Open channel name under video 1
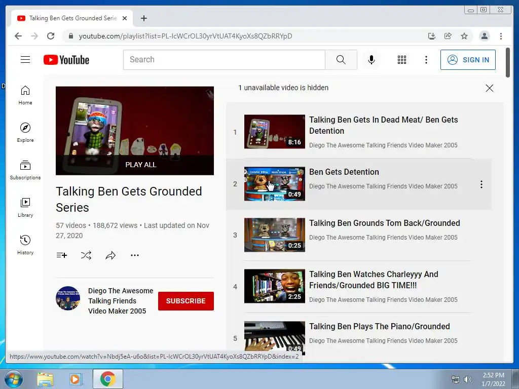 click(383, 145)
